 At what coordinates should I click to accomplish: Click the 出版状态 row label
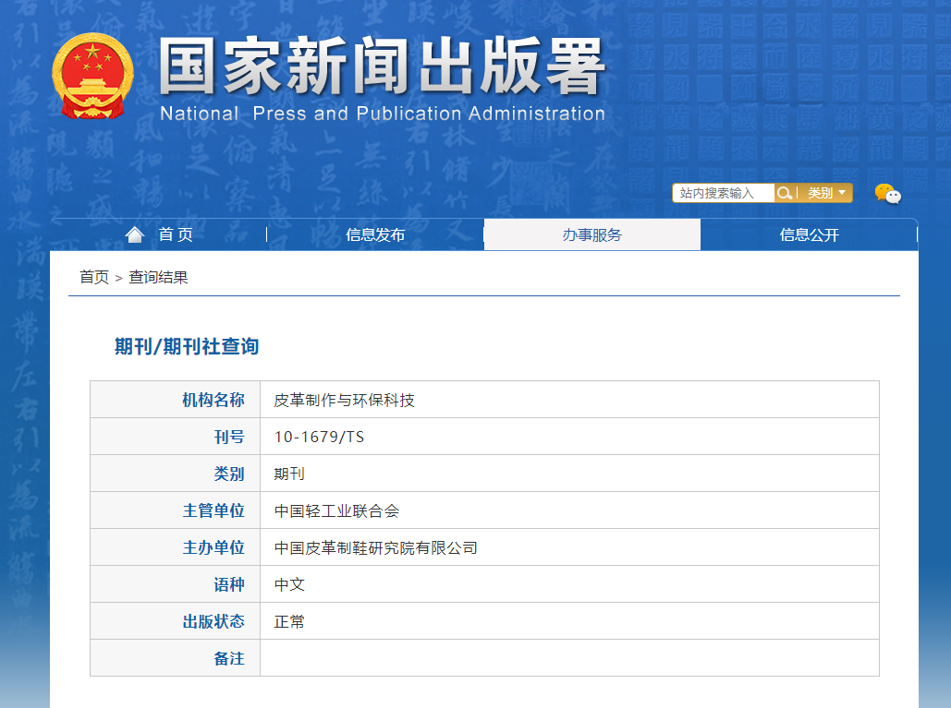tap(213, 622)
